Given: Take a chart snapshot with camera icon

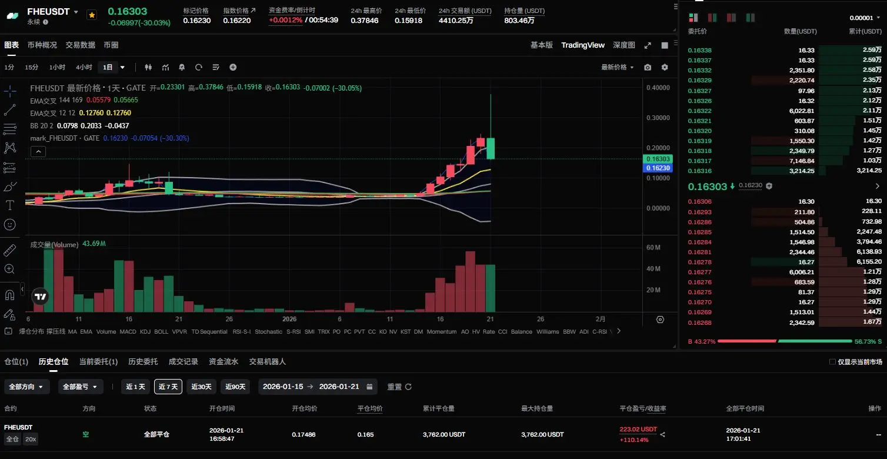Looking at the screenshot, I should click(x=648, y=67).
